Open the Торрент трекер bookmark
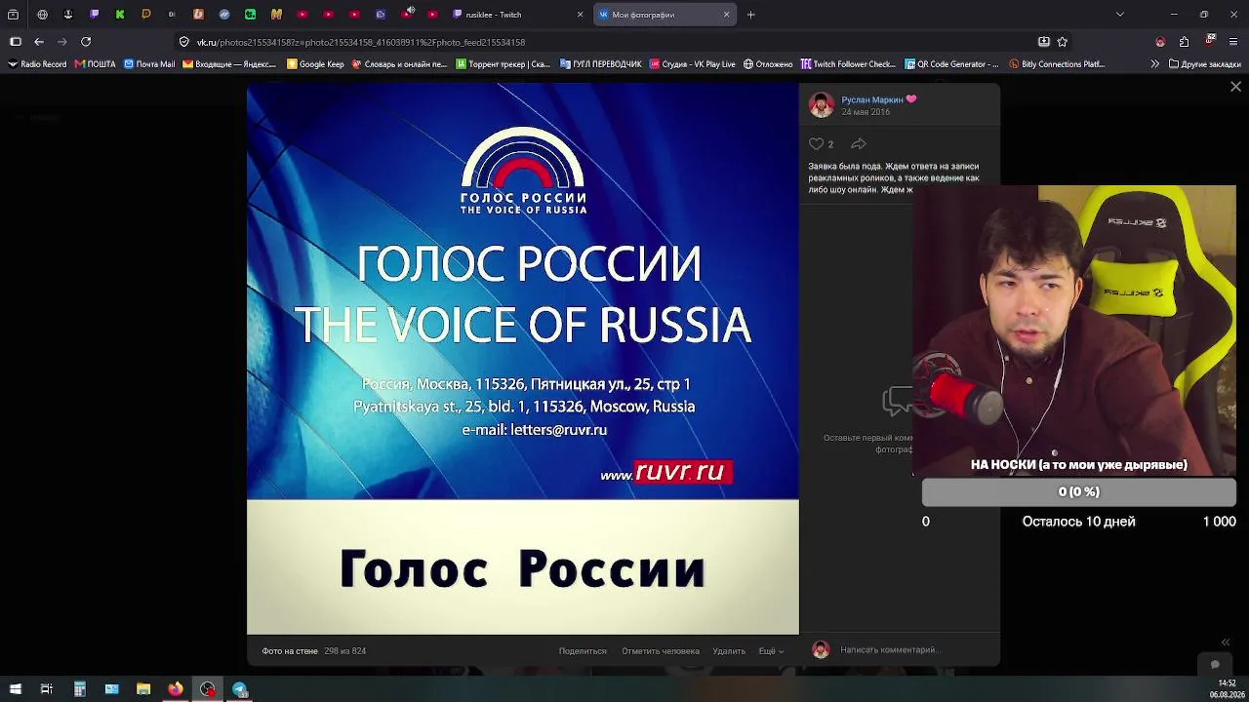Screen dimensions: 1249x702 point(504,64)
